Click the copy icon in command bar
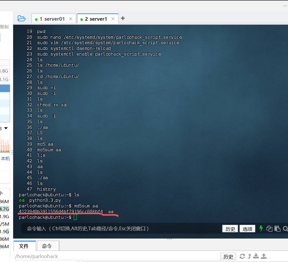288x262 pixels. pyautogui.click(x=269, y=229)
